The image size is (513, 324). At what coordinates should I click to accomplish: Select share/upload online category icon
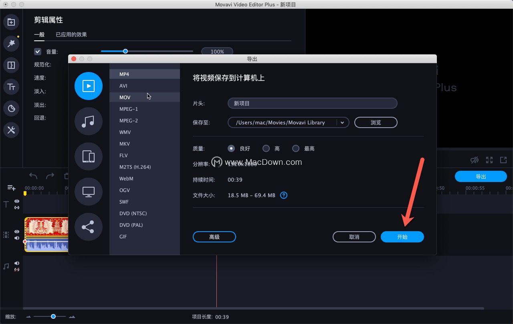tap(89, 227)
